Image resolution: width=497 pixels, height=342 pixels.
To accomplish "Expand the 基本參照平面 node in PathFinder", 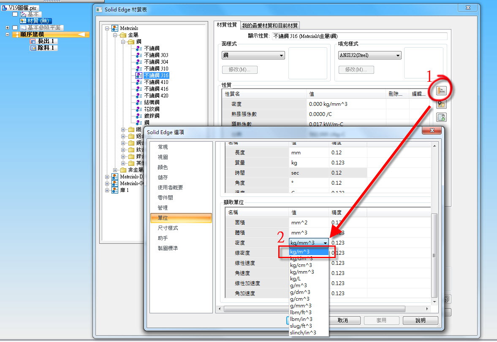I will [7, 28].
